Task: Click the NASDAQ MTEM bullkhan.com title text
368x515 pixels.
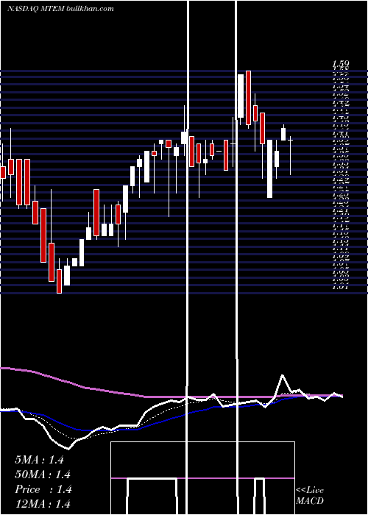Action: 60,9
